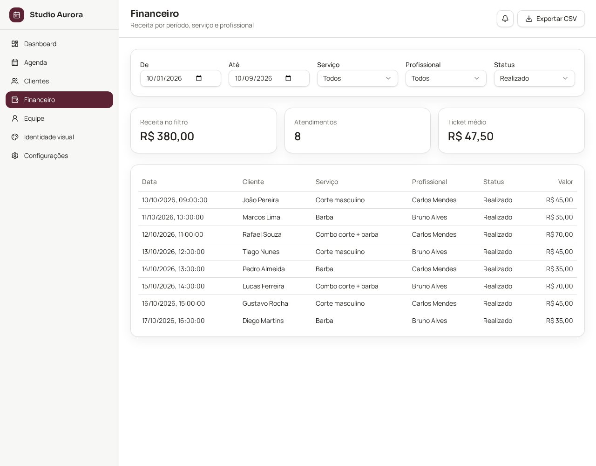Click the Diego Martins client cell

pyautogui.click(x=263, y=321)
